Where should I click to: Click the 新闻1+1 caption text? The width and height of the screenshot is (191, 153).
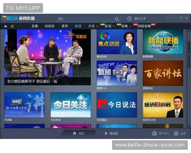[102, 88]
